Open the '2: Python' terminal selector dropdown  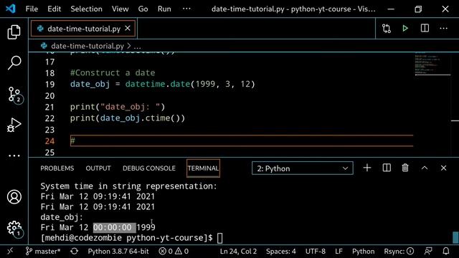[303, 168]
